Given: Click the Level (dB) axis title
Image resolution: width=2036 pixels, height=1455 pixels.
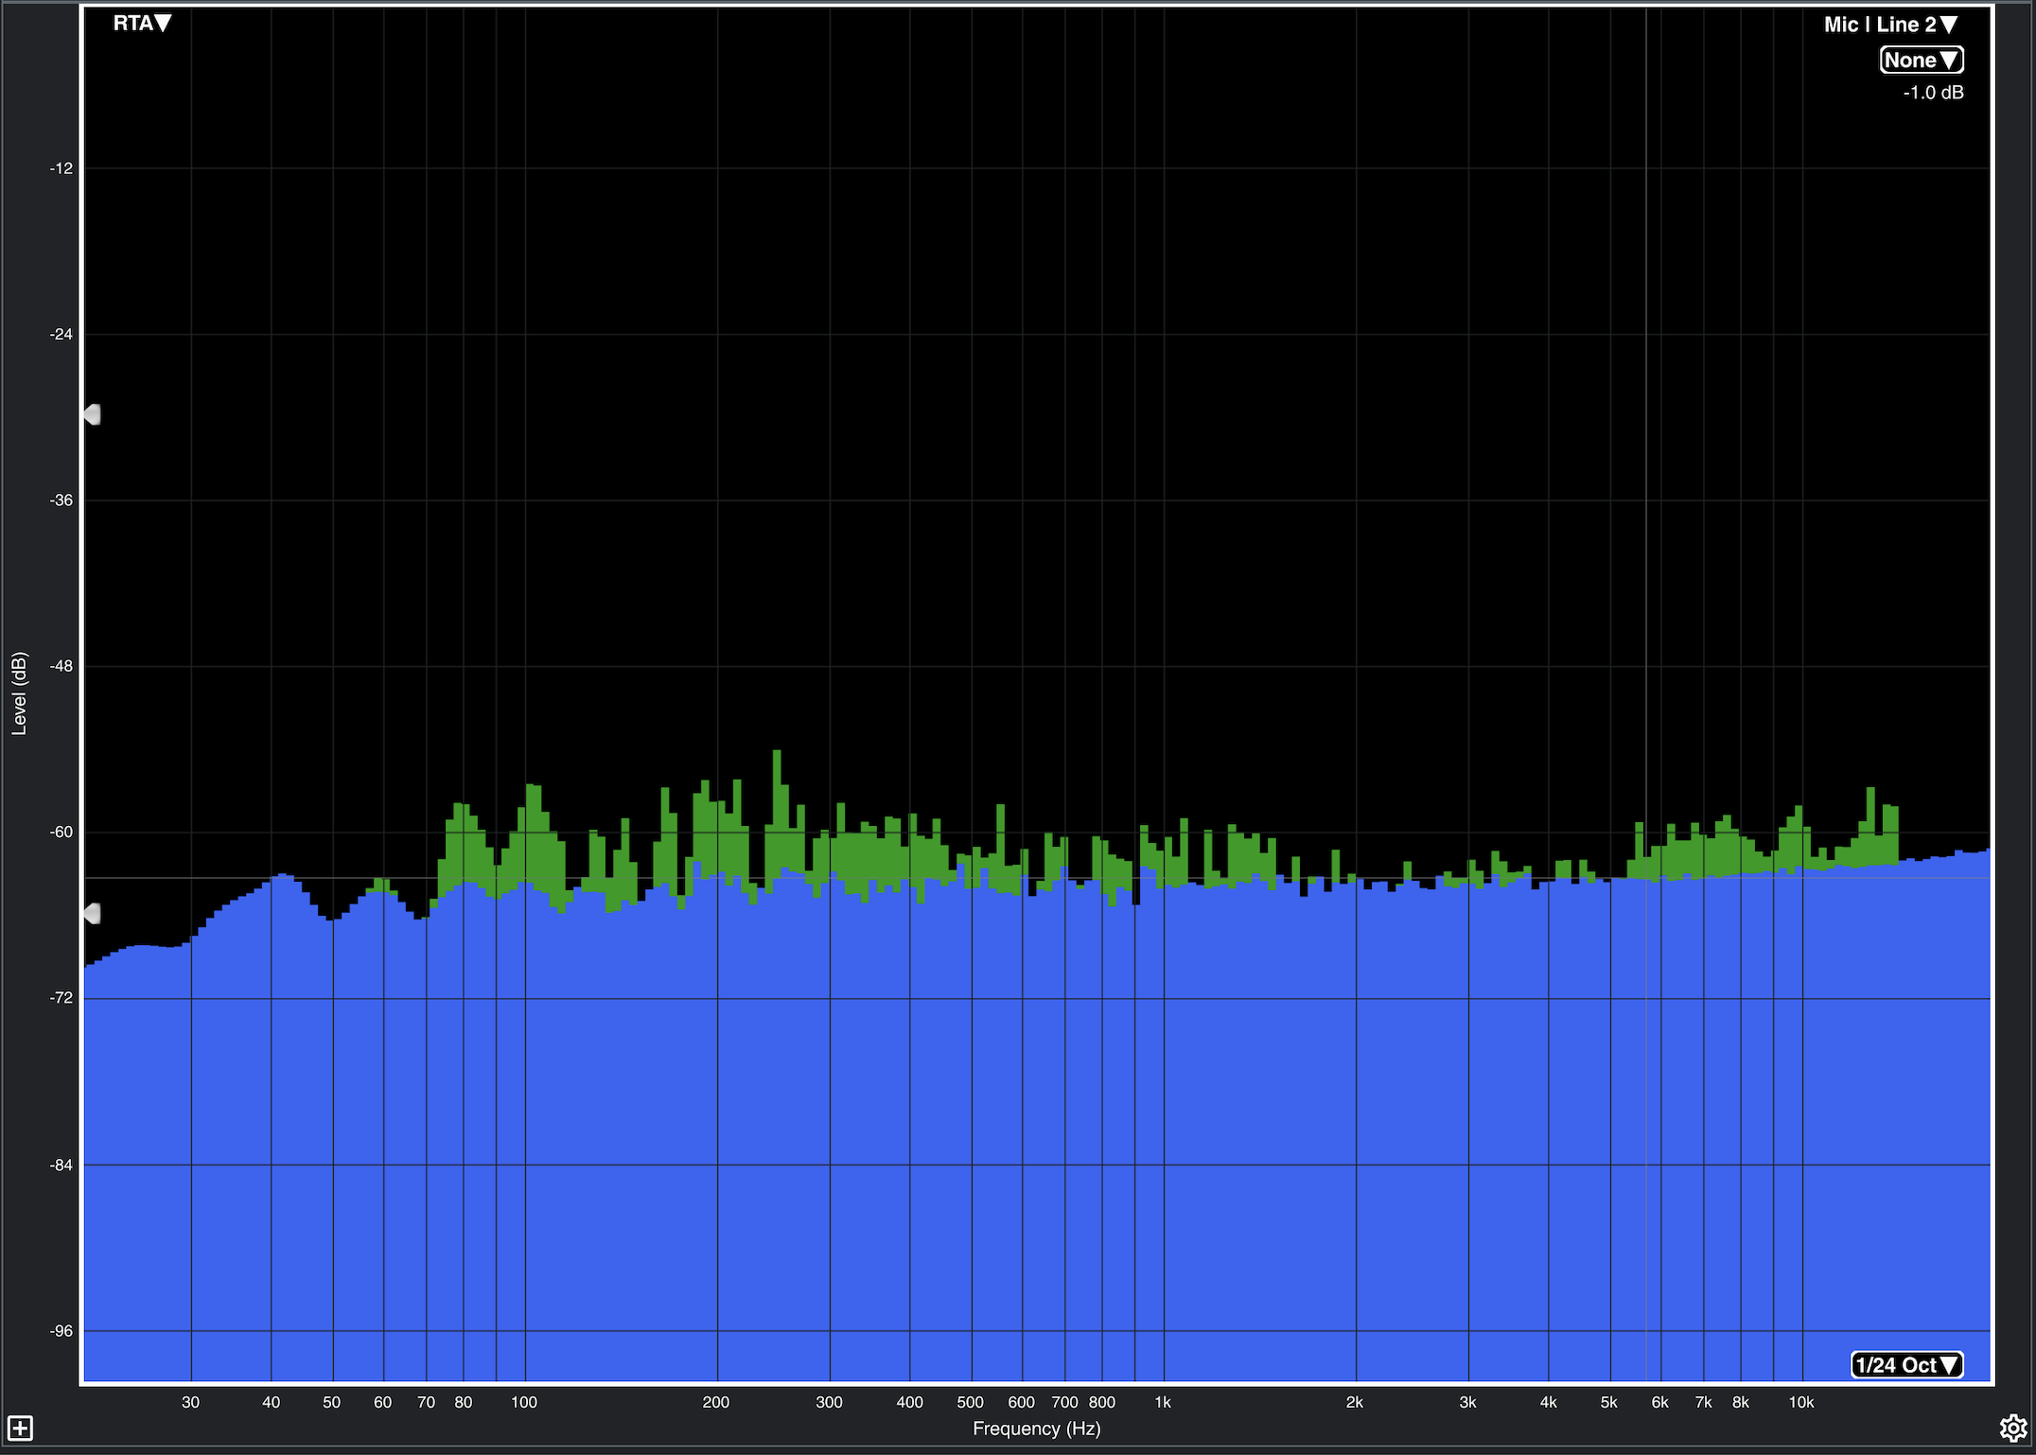Looking at the screenshot, I should tap(19, 693).
